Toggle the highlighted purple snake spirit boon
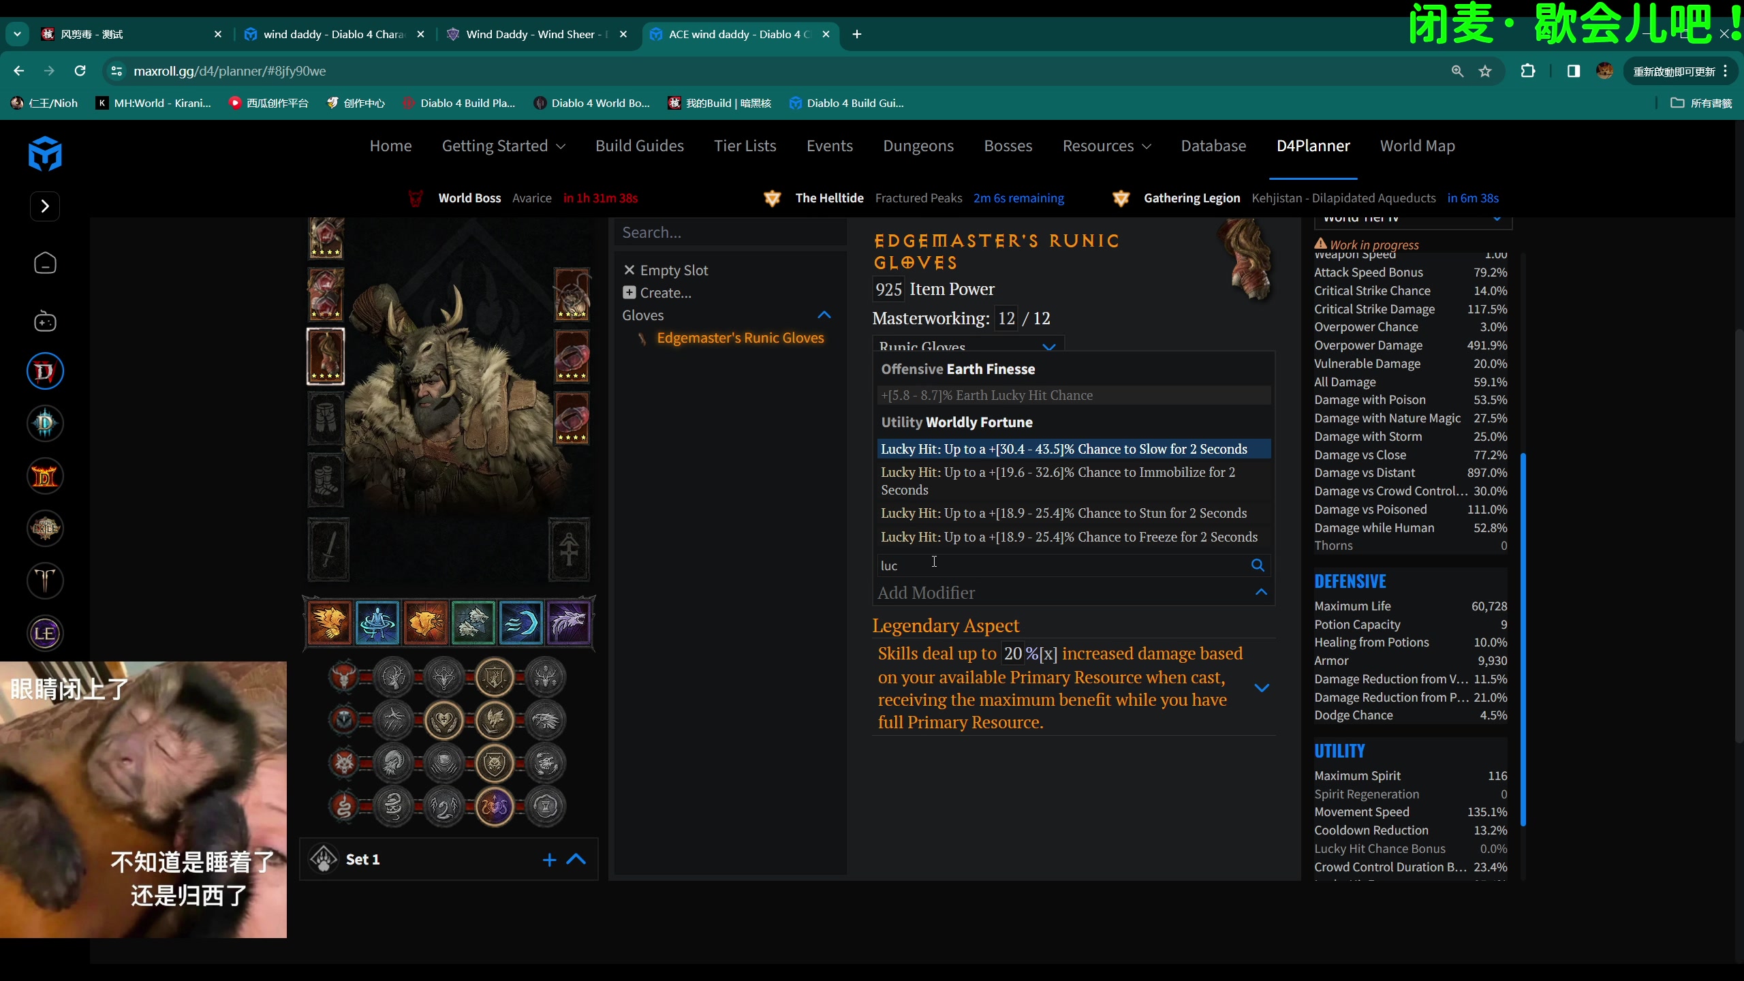Image resolution: width=1744 pixels, height=981 pixels. (x=495, y=807)
